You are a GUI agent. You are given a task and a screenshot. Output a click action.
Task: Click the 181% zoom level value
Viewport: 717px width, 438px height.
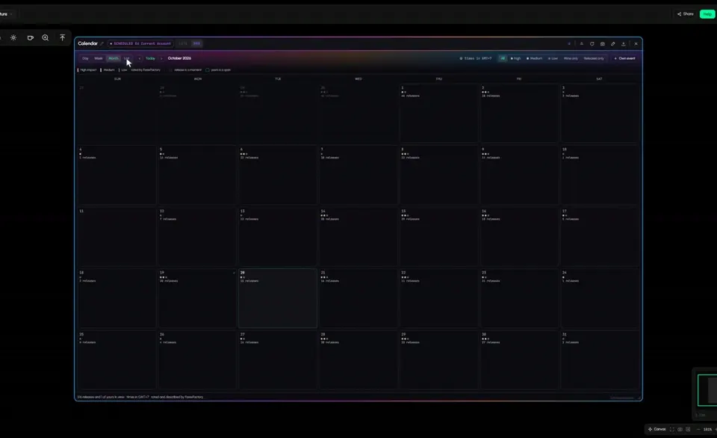707,429
